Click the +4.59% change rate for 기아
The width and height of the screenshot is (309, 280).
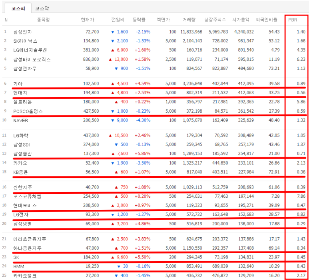pos(142,83)
